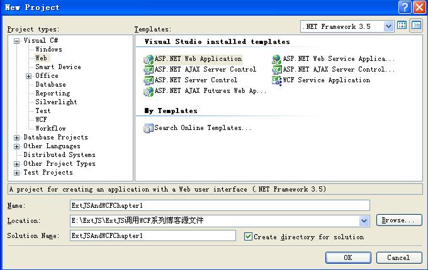Switch templates to small icons view
The height and width of the screenshot is (270, 428).
pos(416,26)
